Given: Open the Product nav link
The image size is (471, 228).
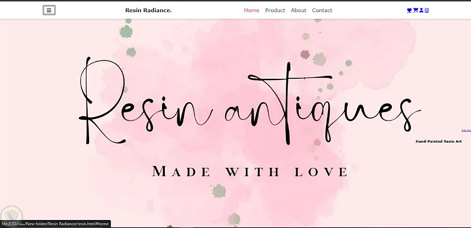Looking at the screenshot, I should [x=275, y=10].
